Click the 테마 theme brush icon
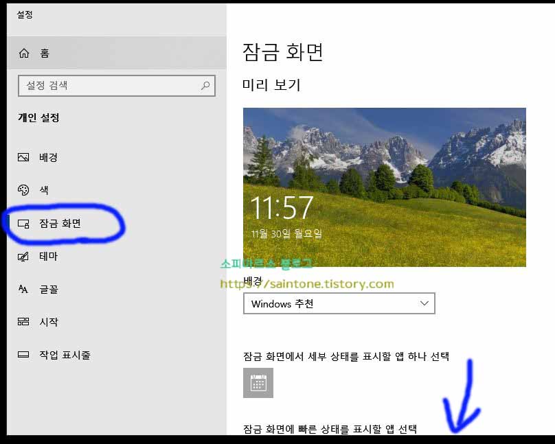The height and width of the screenshot is (444, 555). click(x=23, y=256)
